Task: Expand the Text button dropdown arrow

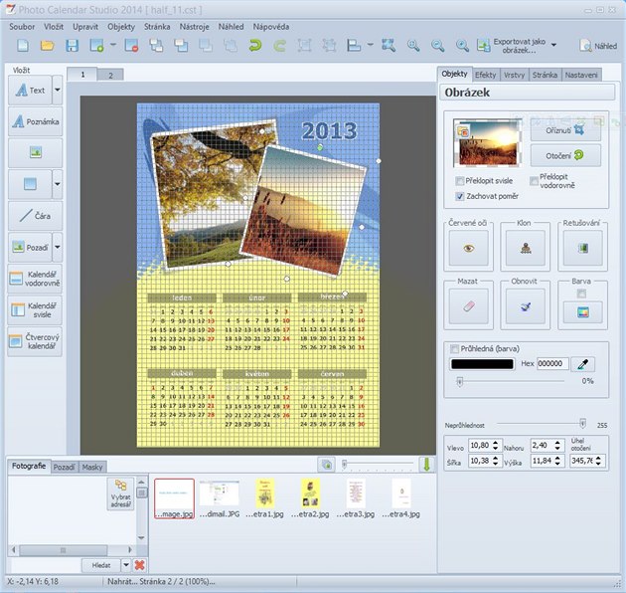Action: pyautogui.click(x=58, y=90)
